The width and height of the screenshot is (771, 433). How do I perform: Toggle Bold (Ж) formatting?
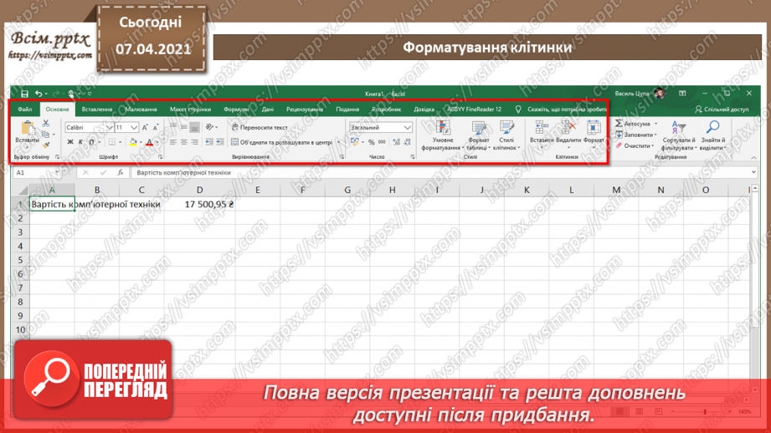(x=69, y=142)
